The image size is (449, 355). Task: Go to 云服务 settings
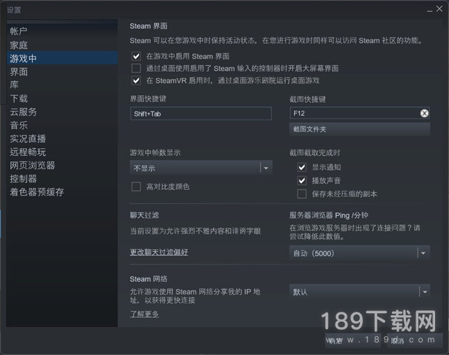[62, 111]
